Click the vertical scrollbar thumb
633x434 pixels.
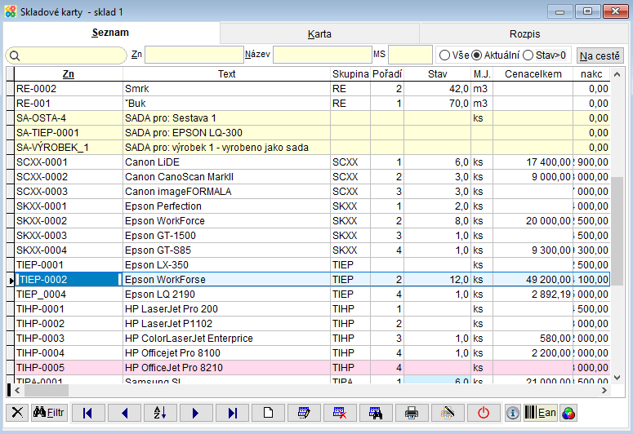[617, 231]
